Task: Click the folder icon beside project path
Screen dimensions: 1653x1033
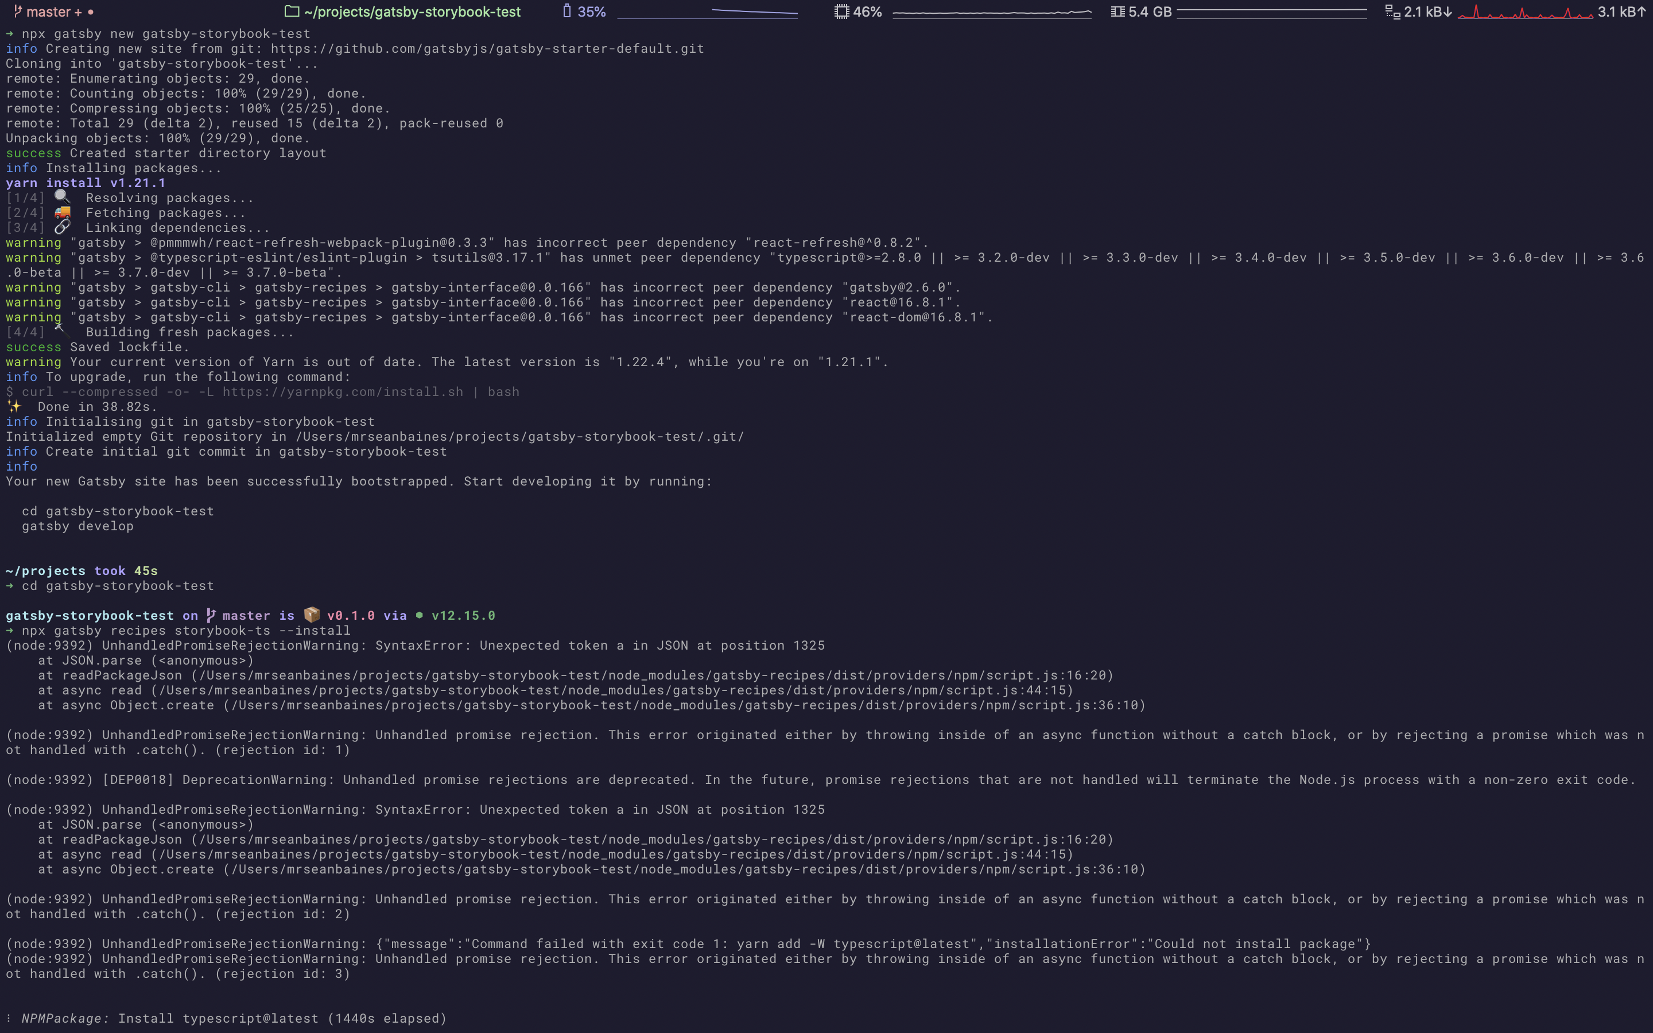Action: (x=292, y=11)
